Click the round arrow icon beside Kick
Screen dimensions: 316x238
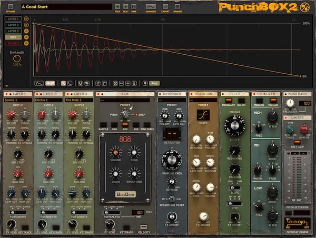click(26, 37)
